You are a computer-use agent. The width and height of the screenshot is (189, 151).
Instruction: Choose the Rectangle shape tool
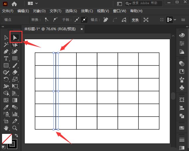[6, 65]
